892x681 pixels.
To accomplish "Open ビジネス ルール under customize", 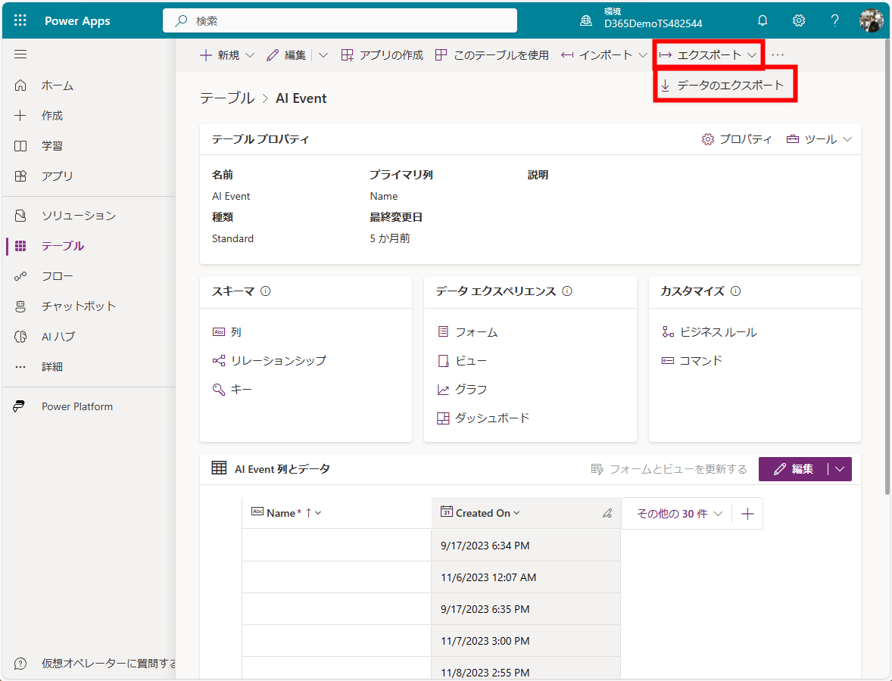I will coord(710,332).
